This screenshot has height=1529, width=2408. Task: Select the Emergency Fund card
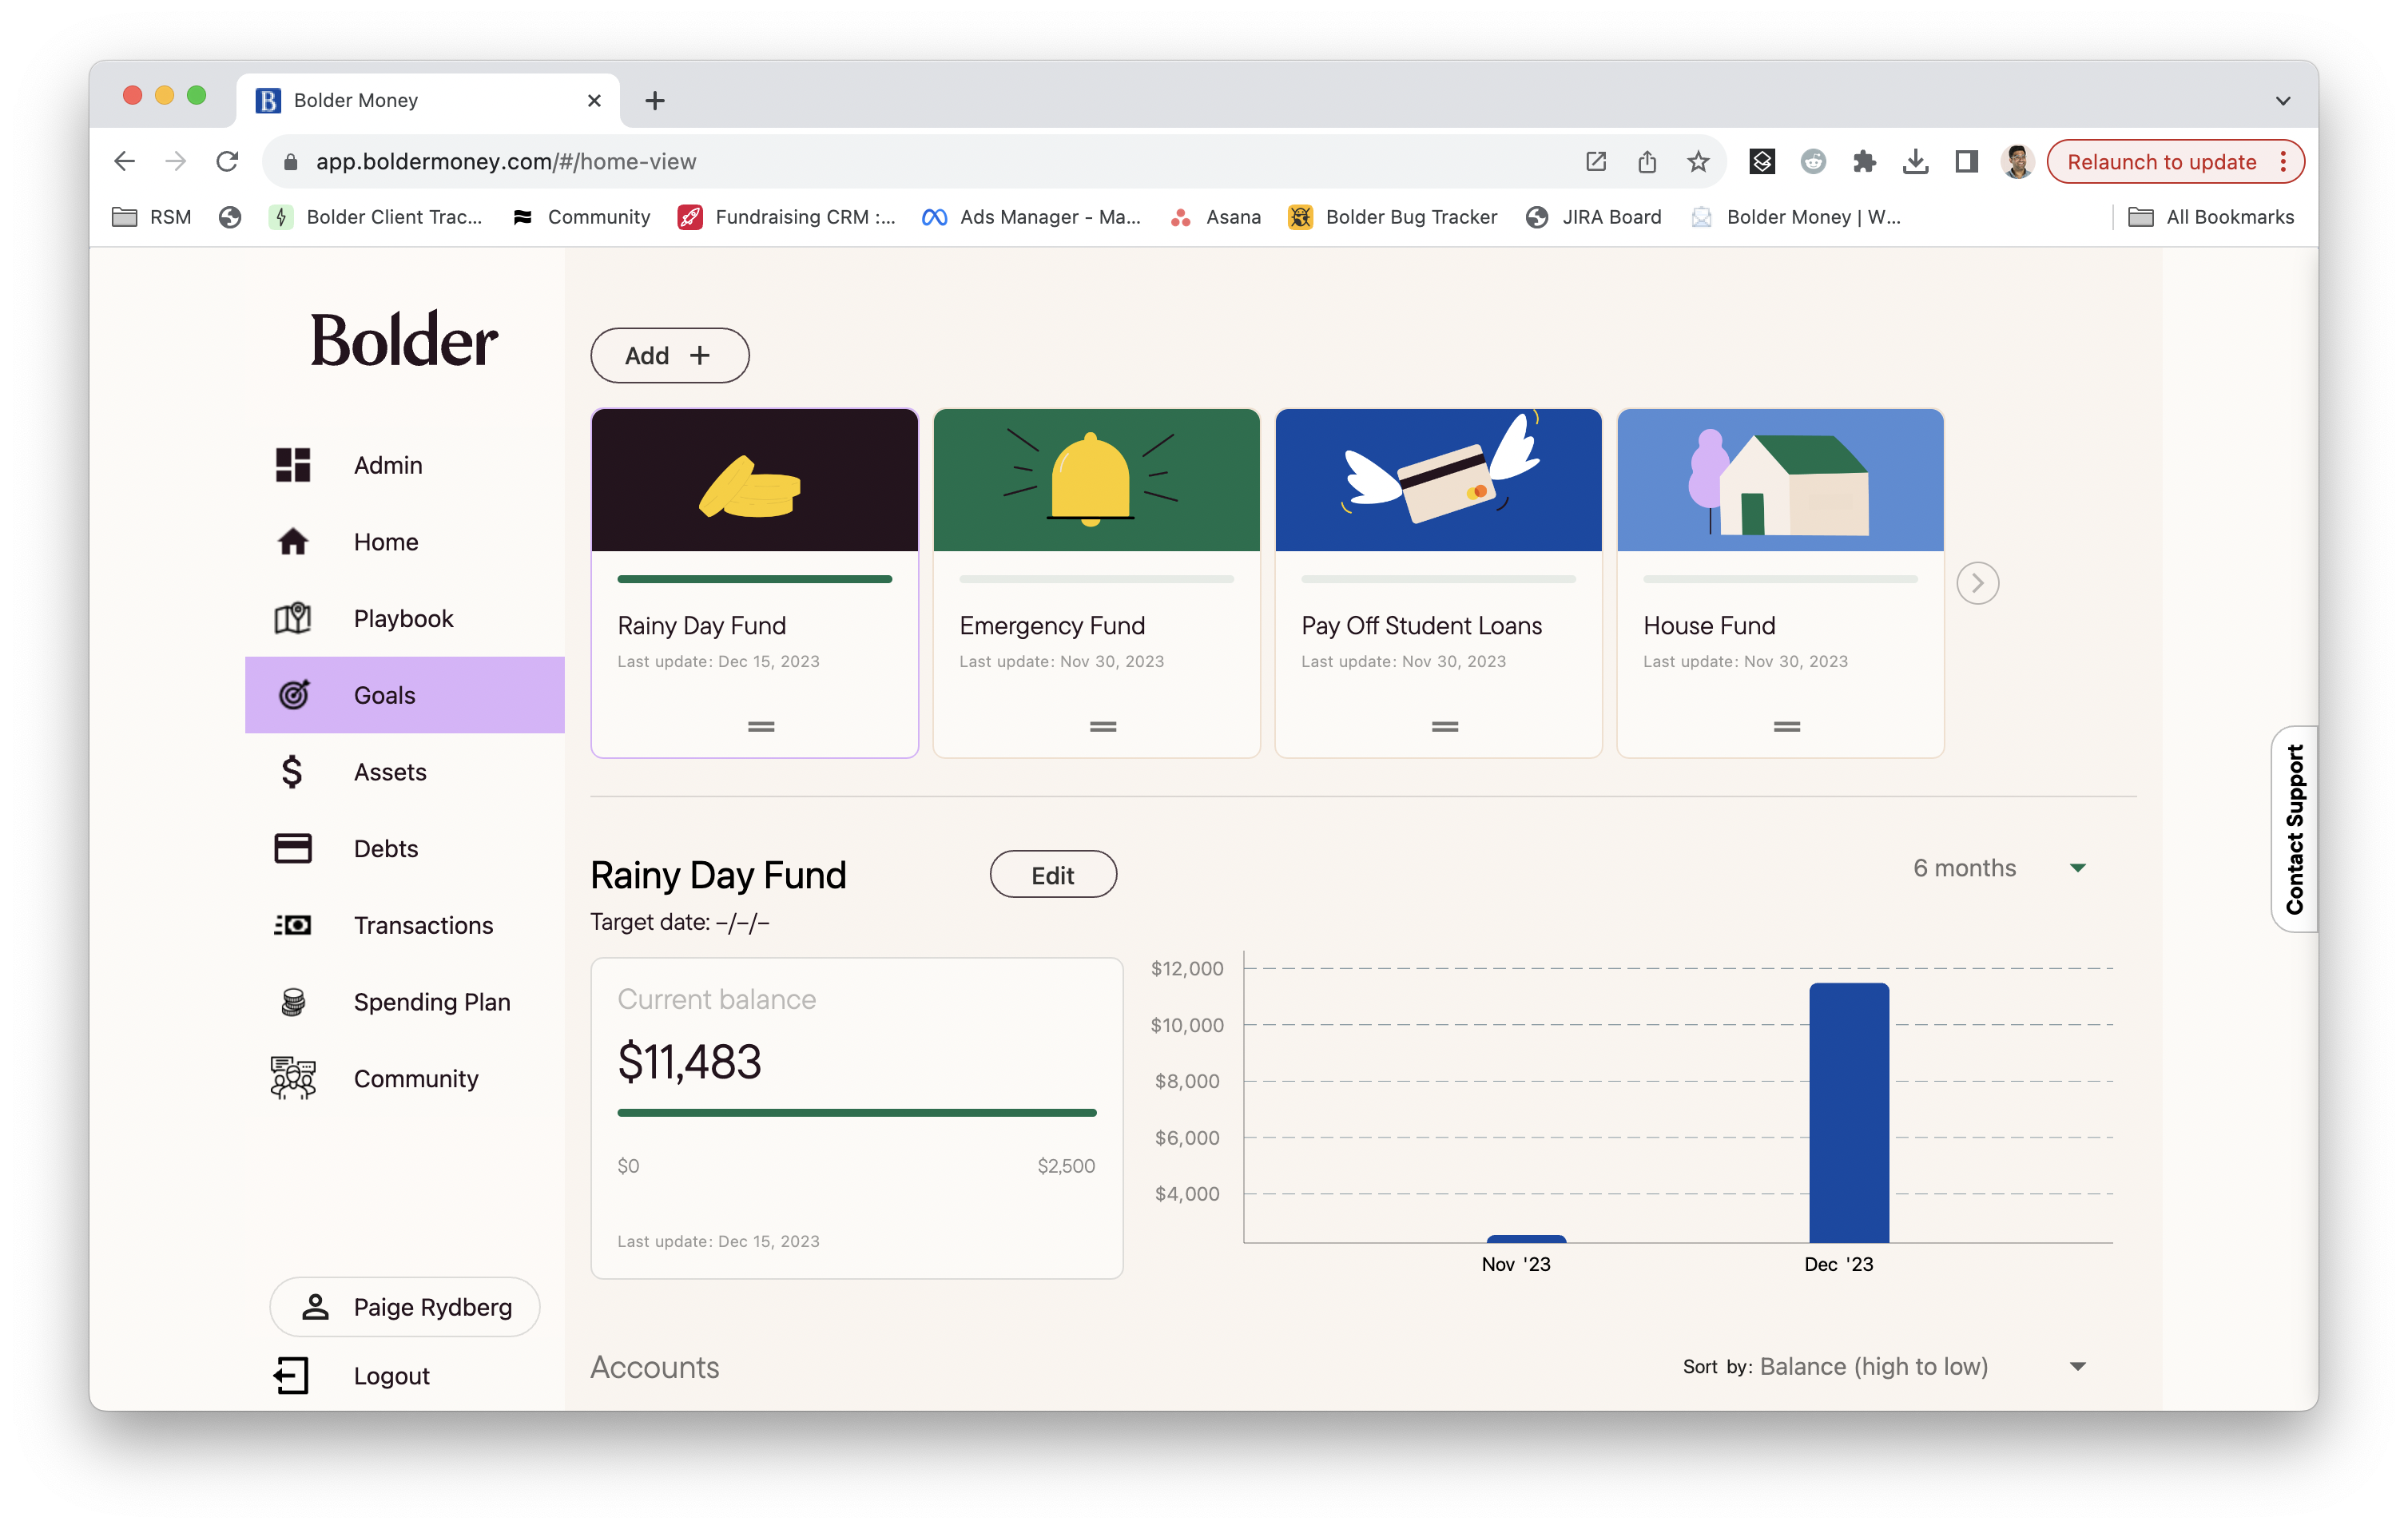[x=1096, y=583]
